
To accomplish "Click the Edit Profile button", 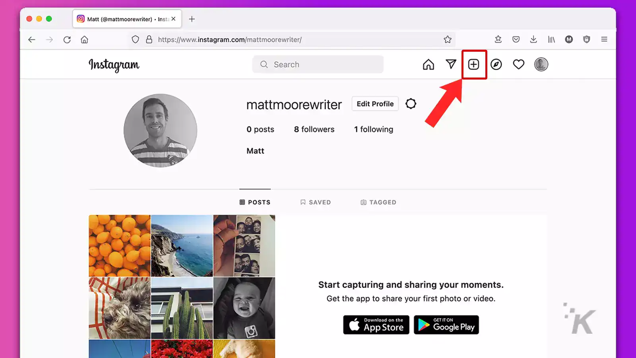I will [x=374, y=104].
